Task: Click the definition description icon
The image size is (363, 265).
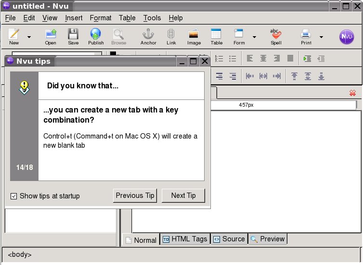Action: pos(233,76)
